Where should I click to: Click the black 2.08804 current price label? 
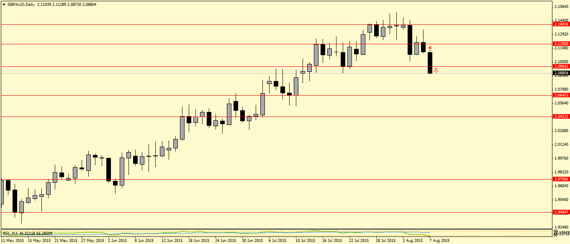(561, 73)
